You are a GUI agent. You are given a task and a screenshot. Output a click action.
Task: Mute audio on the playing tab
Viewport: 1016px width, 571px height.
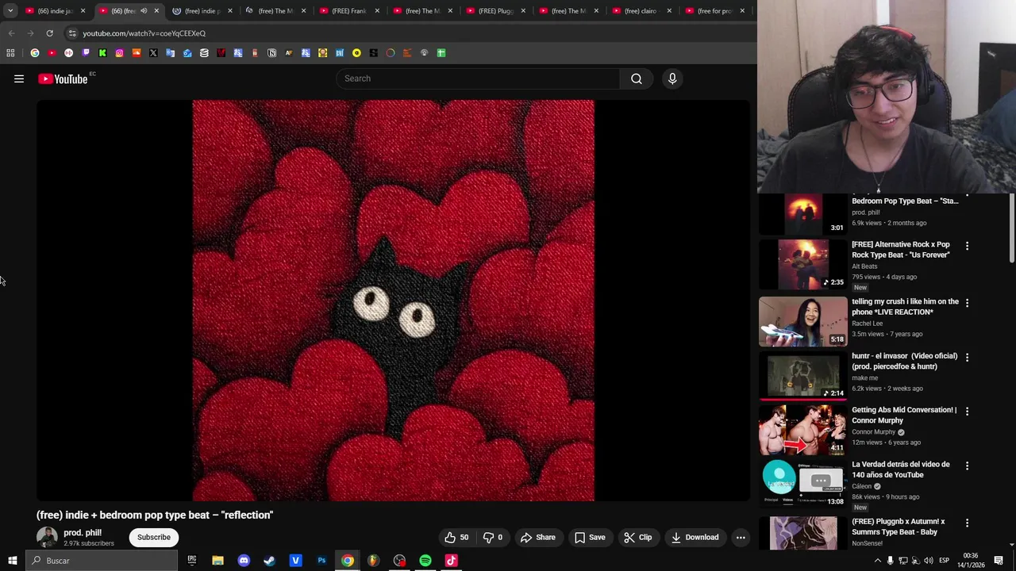point(144,10)
